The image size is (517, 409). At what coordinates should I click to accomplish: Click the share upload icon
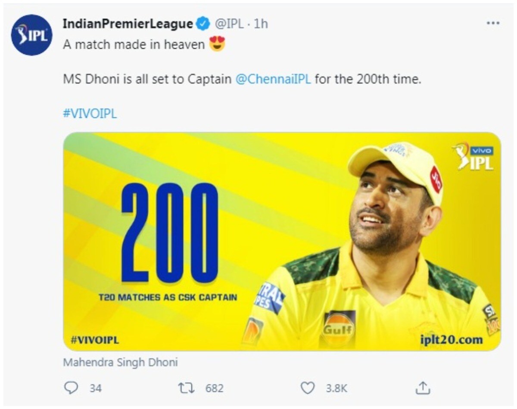(x=423, y=388)
